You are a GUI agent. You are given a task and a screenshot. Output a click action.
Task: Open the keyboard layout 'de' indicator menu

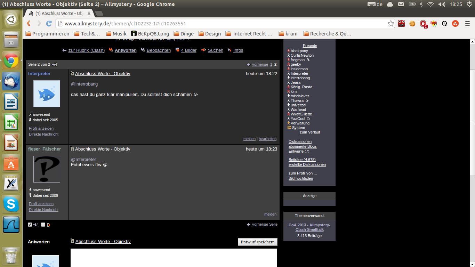click(x=375, y=4)
